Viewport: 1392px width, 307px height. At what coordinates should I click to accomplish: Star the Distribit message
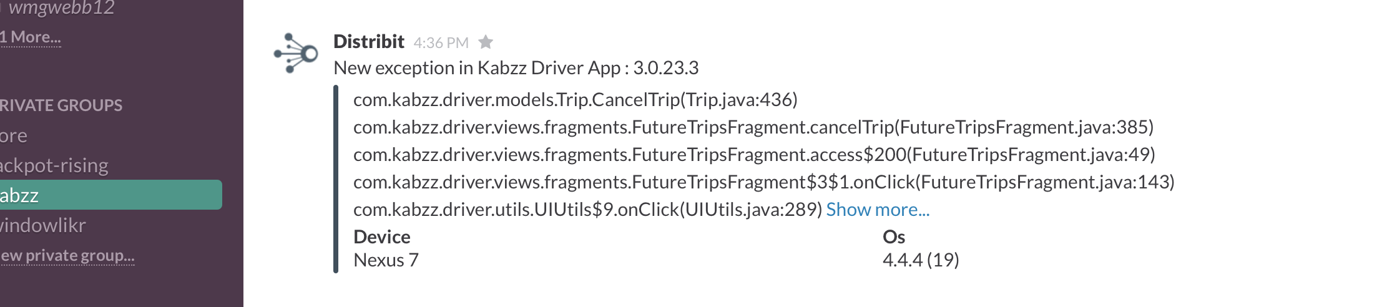click(486, 42)
